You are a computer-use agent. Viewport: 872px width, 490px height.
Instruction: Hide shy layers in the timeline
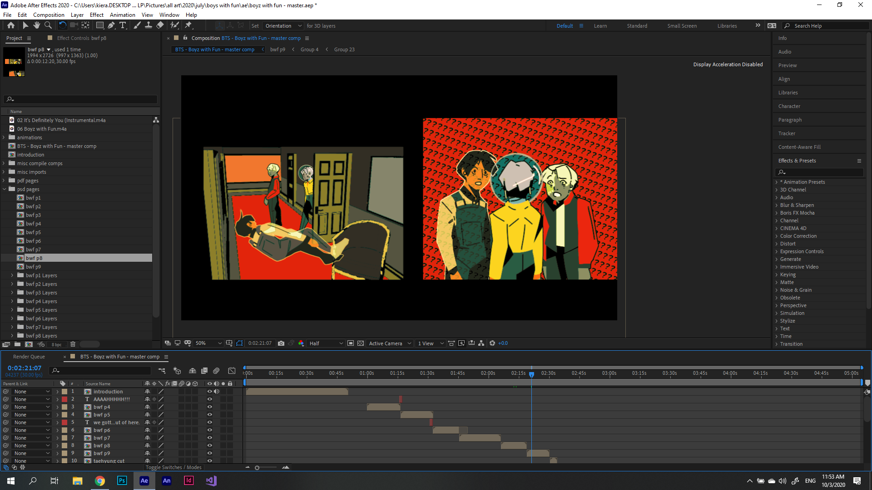tap(193, 371)
